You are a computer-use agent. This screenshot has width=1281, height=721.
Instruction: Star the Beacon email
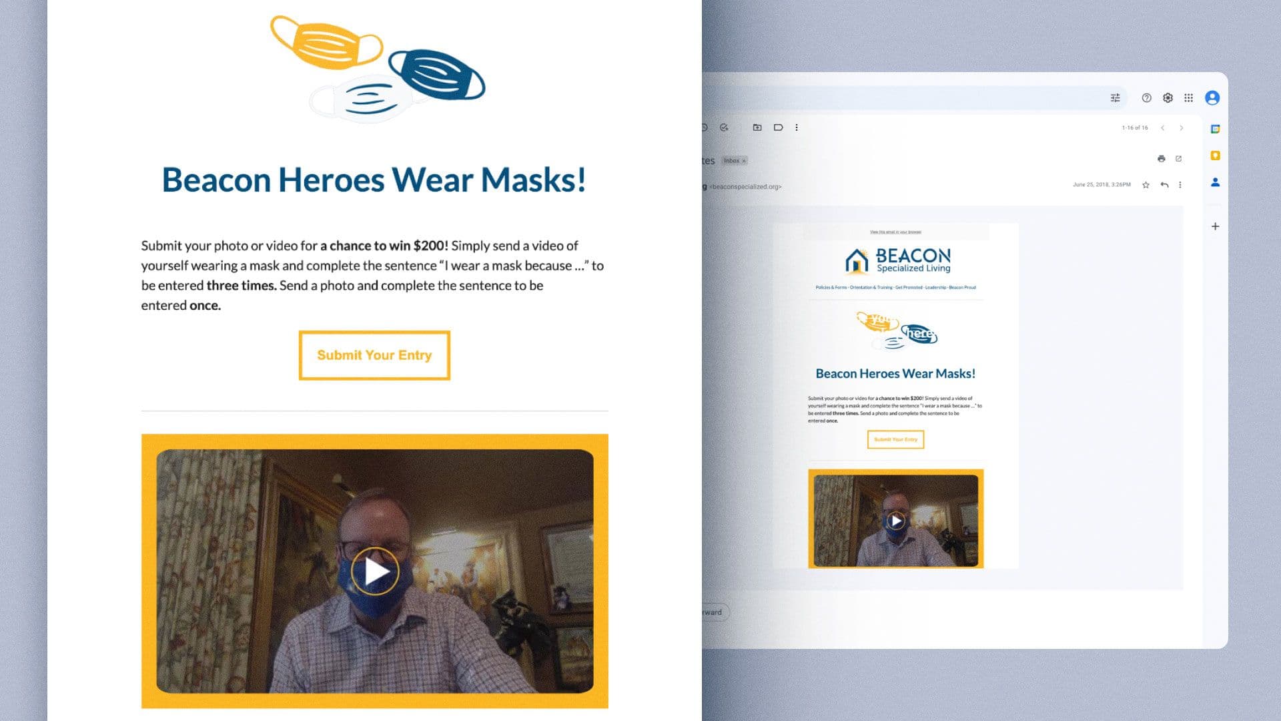coord(1146,185)
